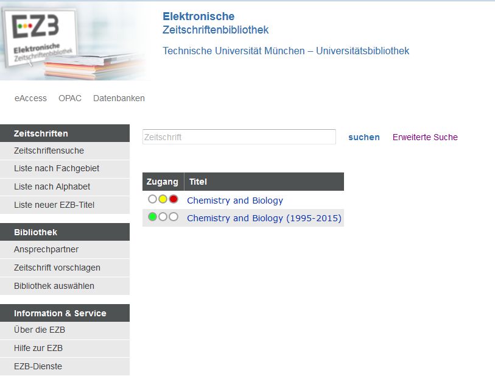
Task: Focus the Zeitschrift search field
Action: coord(239,137)
